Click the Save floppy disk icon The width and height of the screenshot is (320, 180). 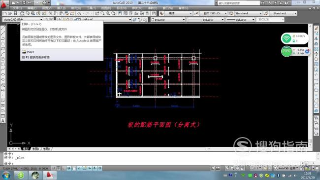click(x=16, y=13)
